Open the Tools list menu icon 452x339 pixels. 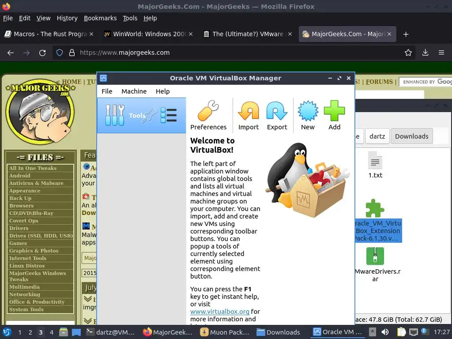pos(168,115)
